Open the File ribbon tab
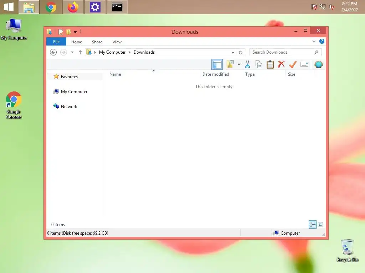Image resolution: width=365 pixels, height=273 pixels. [x=56, y=42]
